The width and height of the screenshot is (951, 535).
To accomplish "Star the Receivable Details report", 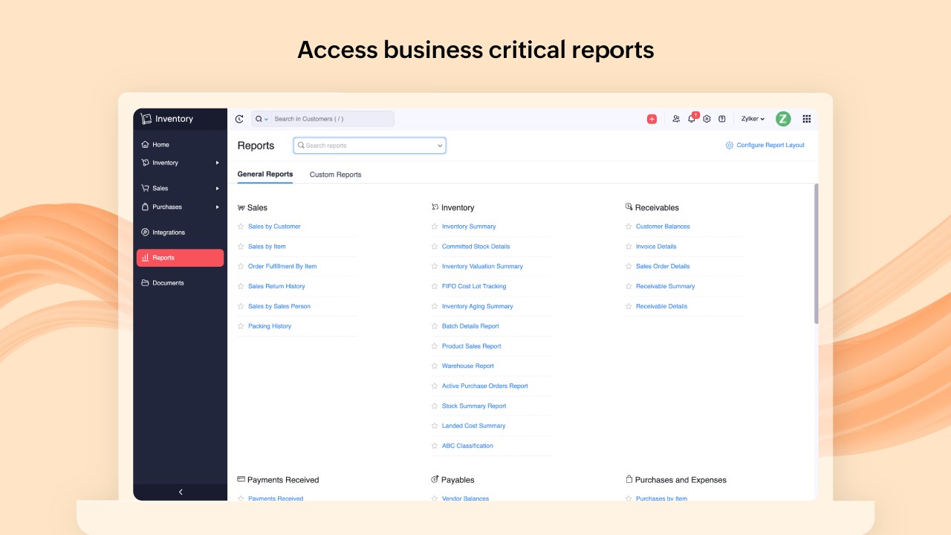I will (x=629, y=306).
